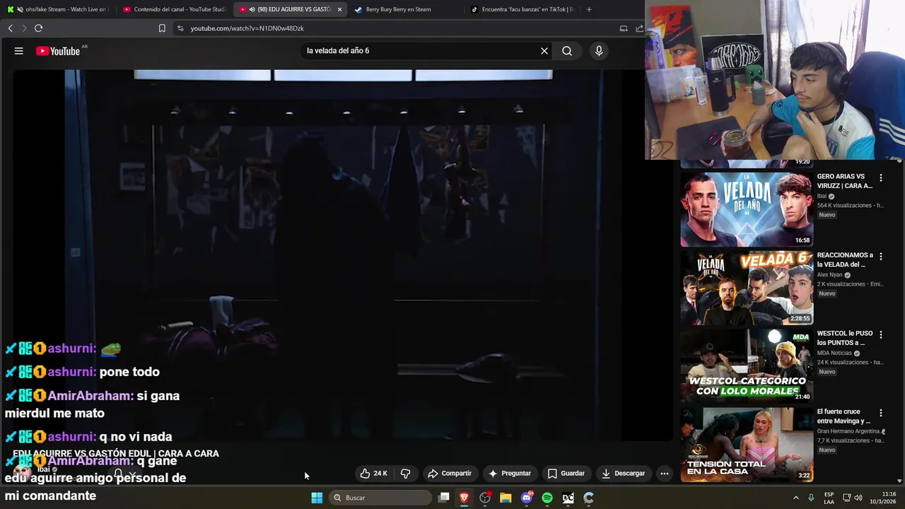The image size is (905, 509).
Task: Save the video with Guardar
Action: click(x=566, y=474)
